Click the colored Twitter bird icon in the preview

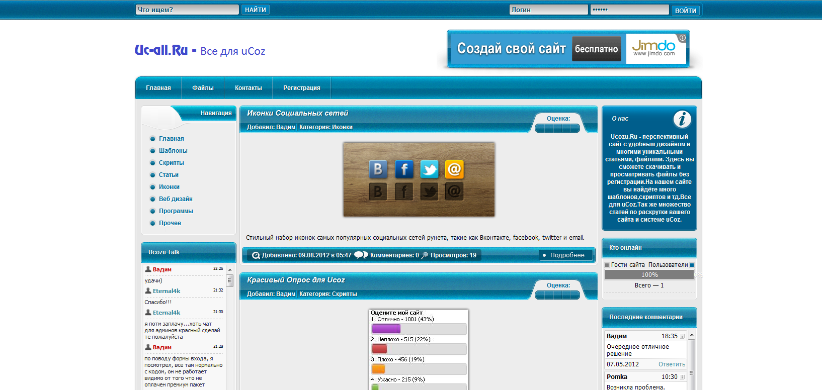tap(429, 169)
